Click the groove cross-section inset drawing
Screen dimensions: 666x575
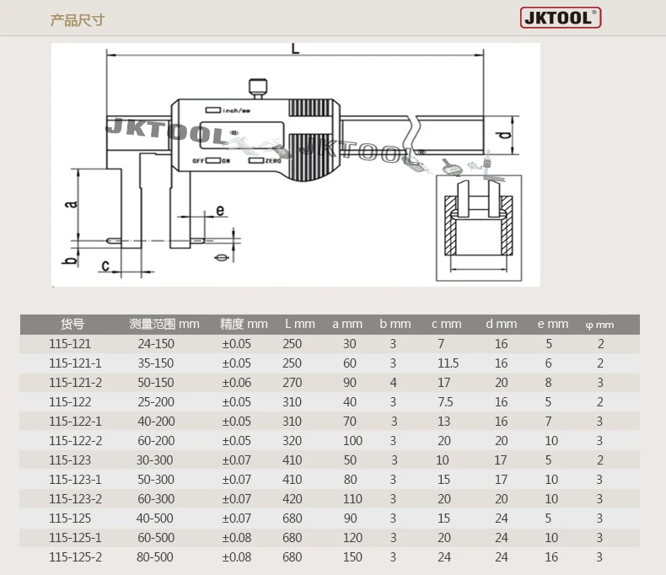(x=479, y=228)
